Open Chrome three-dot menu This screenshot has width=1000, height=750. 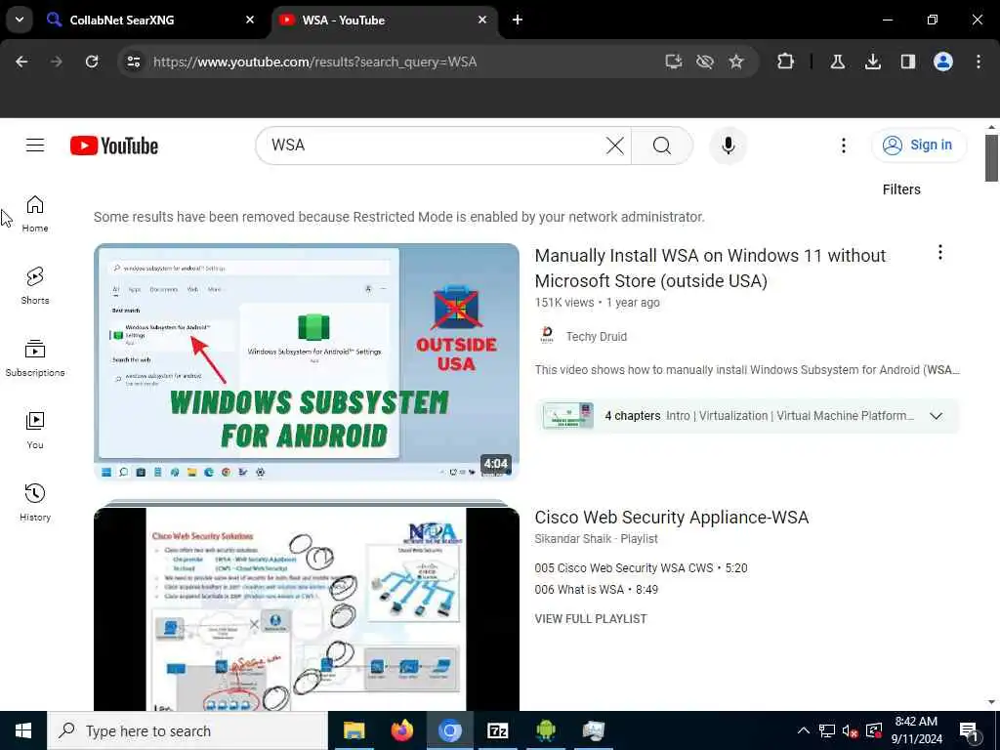(978, 62)
